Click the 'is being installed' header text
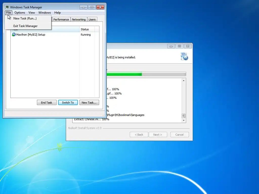The height and width of the screenshot is (194, 259). point(125,57)
